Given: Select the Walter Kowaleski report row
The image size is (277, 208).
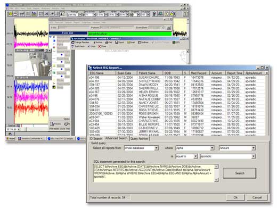Looking at the screenshot, I should [x=176, y=117].
